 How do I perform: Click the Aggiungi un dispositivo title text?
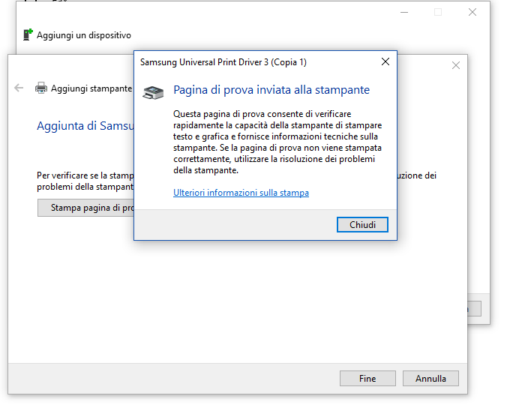coord(84,35)
